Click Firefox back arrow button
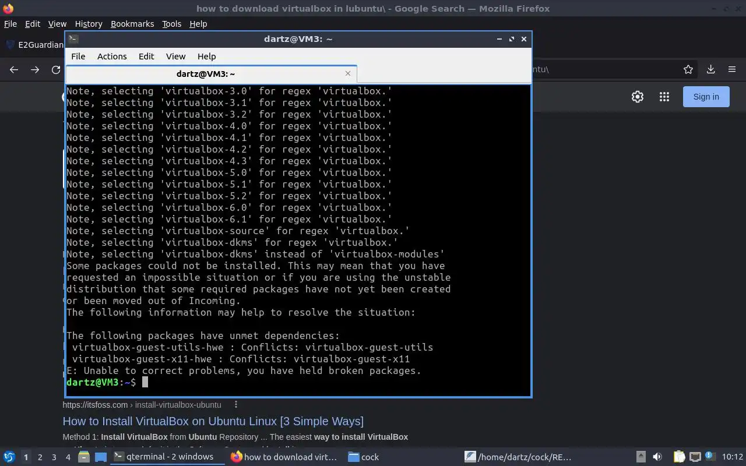746x466 pixels. click(x=14, y=69)
